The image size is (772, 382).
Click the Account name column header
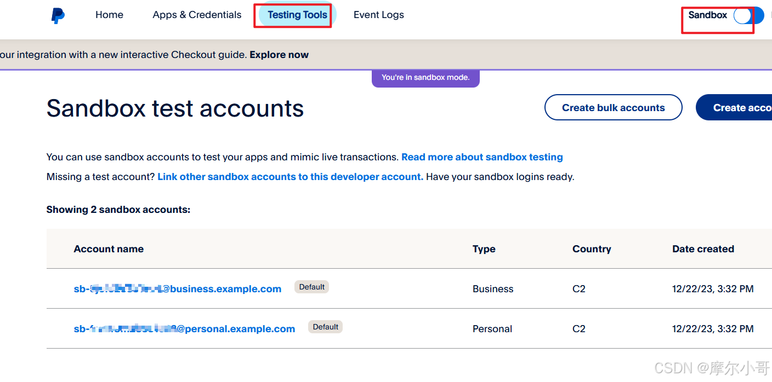[x=109, y=249]
